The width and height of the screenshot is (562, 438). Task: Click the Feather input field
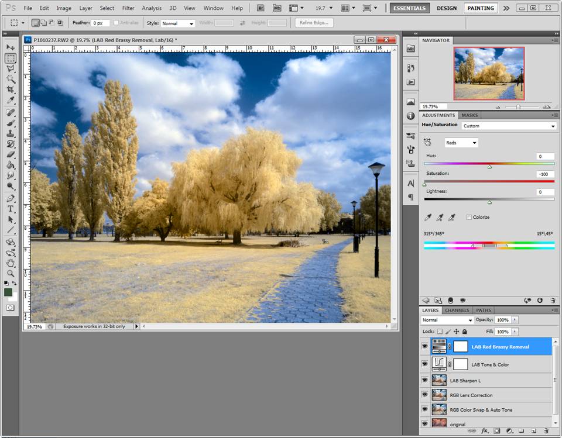[x=100, y=23]
